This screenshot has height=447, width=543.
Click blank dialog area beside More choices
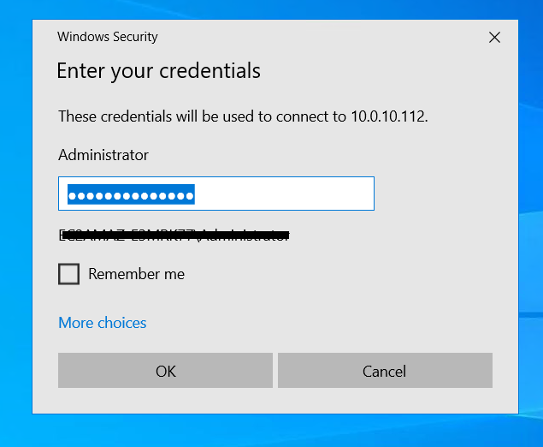pos(325,323)
